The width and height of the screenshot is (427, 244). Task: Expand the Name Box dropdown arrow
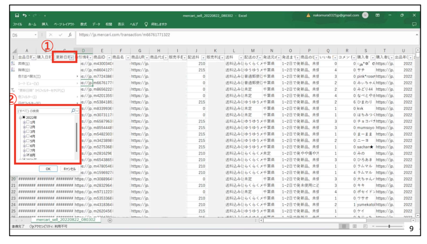(36, 35)
